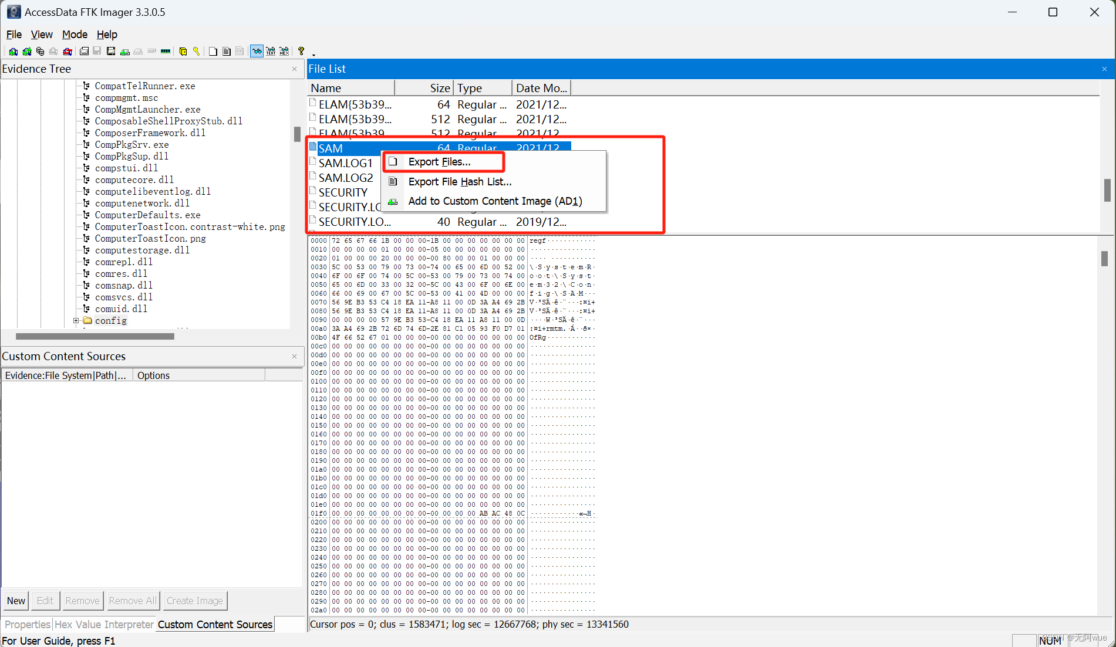Open the Help menu
The width and height of the screenshot is (1116, 647).
click(x=107, y=35)
